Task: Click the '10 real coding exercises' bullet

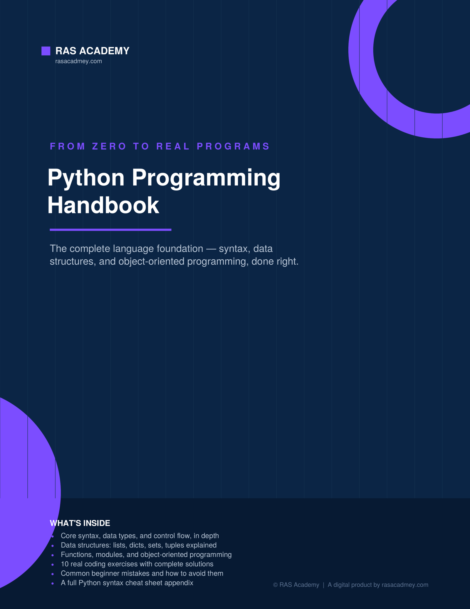Action: click(137, 564)
